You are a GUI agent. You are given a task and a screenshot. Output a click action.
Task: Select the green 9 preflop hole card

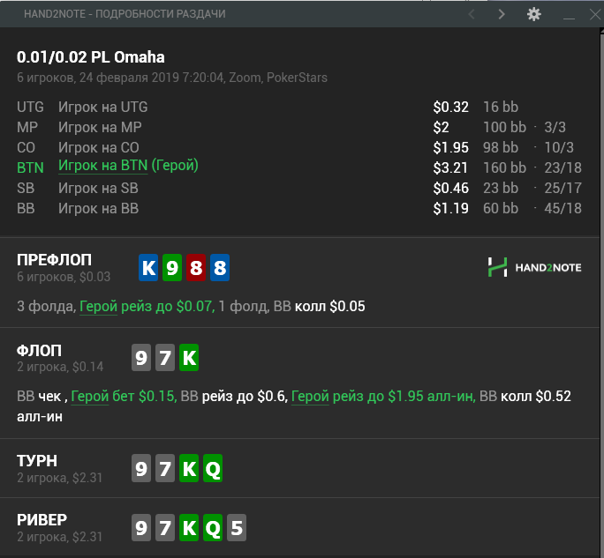(172, 268)
